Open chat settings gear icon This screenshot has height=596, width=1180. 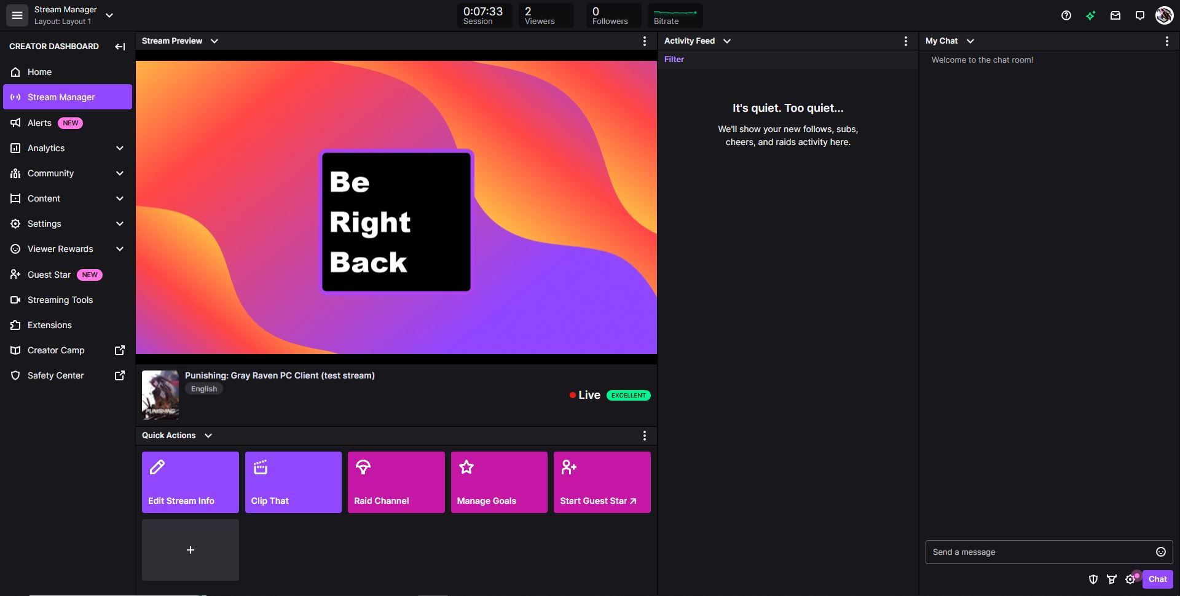pos(1131,579)
